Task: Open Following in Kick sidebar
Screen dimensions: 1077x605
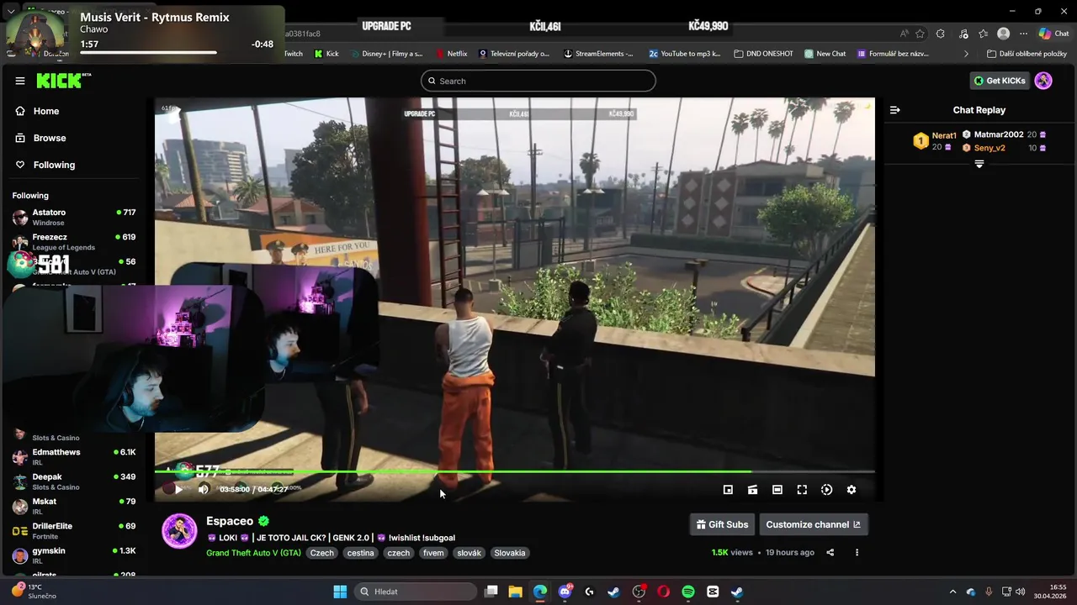Action: tap(54, 165)
